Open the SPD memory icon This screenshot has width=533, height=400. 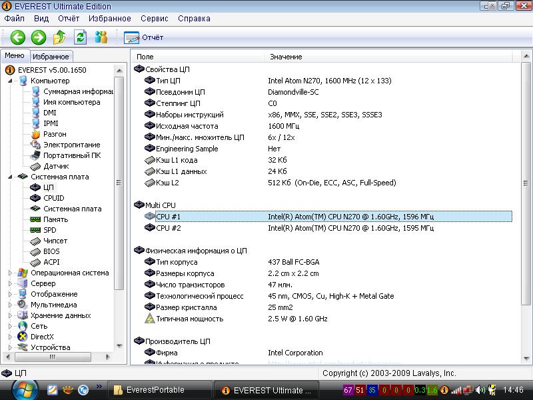[35, 230]
